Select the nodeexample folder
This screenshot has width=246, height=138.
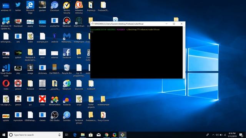[103, 100]
